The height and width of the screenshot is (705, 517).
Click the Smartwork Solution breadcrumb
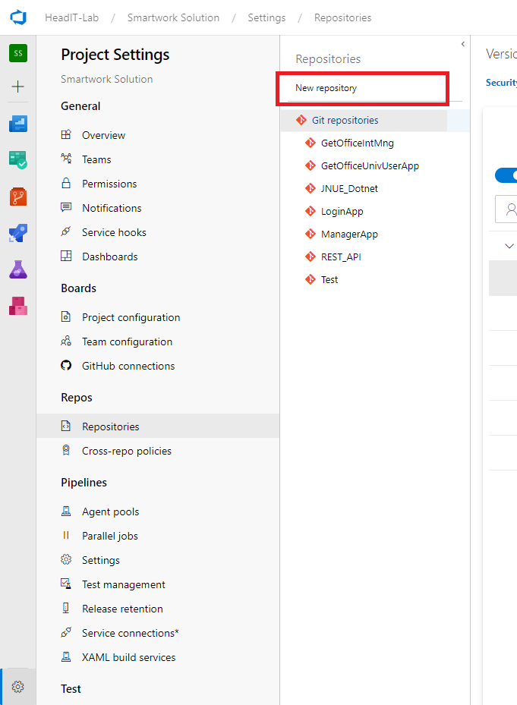173,17
